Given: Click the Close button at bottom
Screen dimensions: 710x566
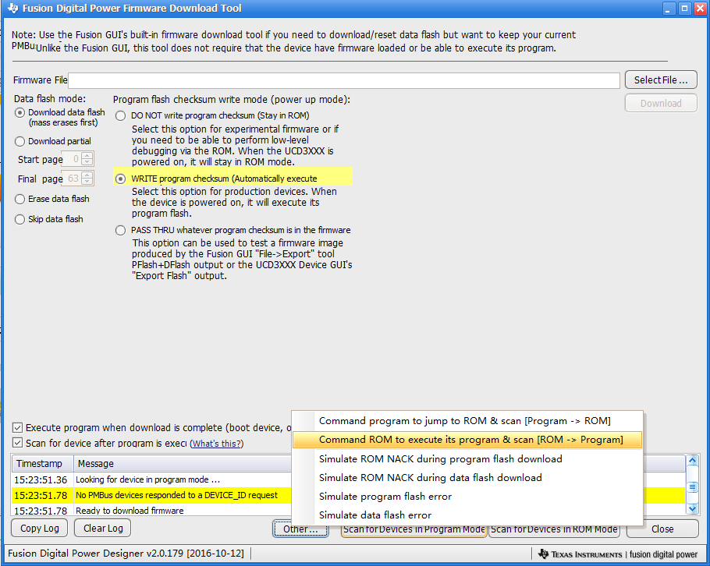Looking at the screenshot, I should tap(662, 529).
